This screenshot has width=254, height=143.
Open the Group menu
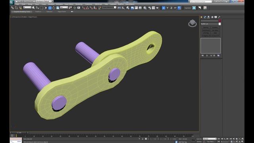(x=30, y=4)
